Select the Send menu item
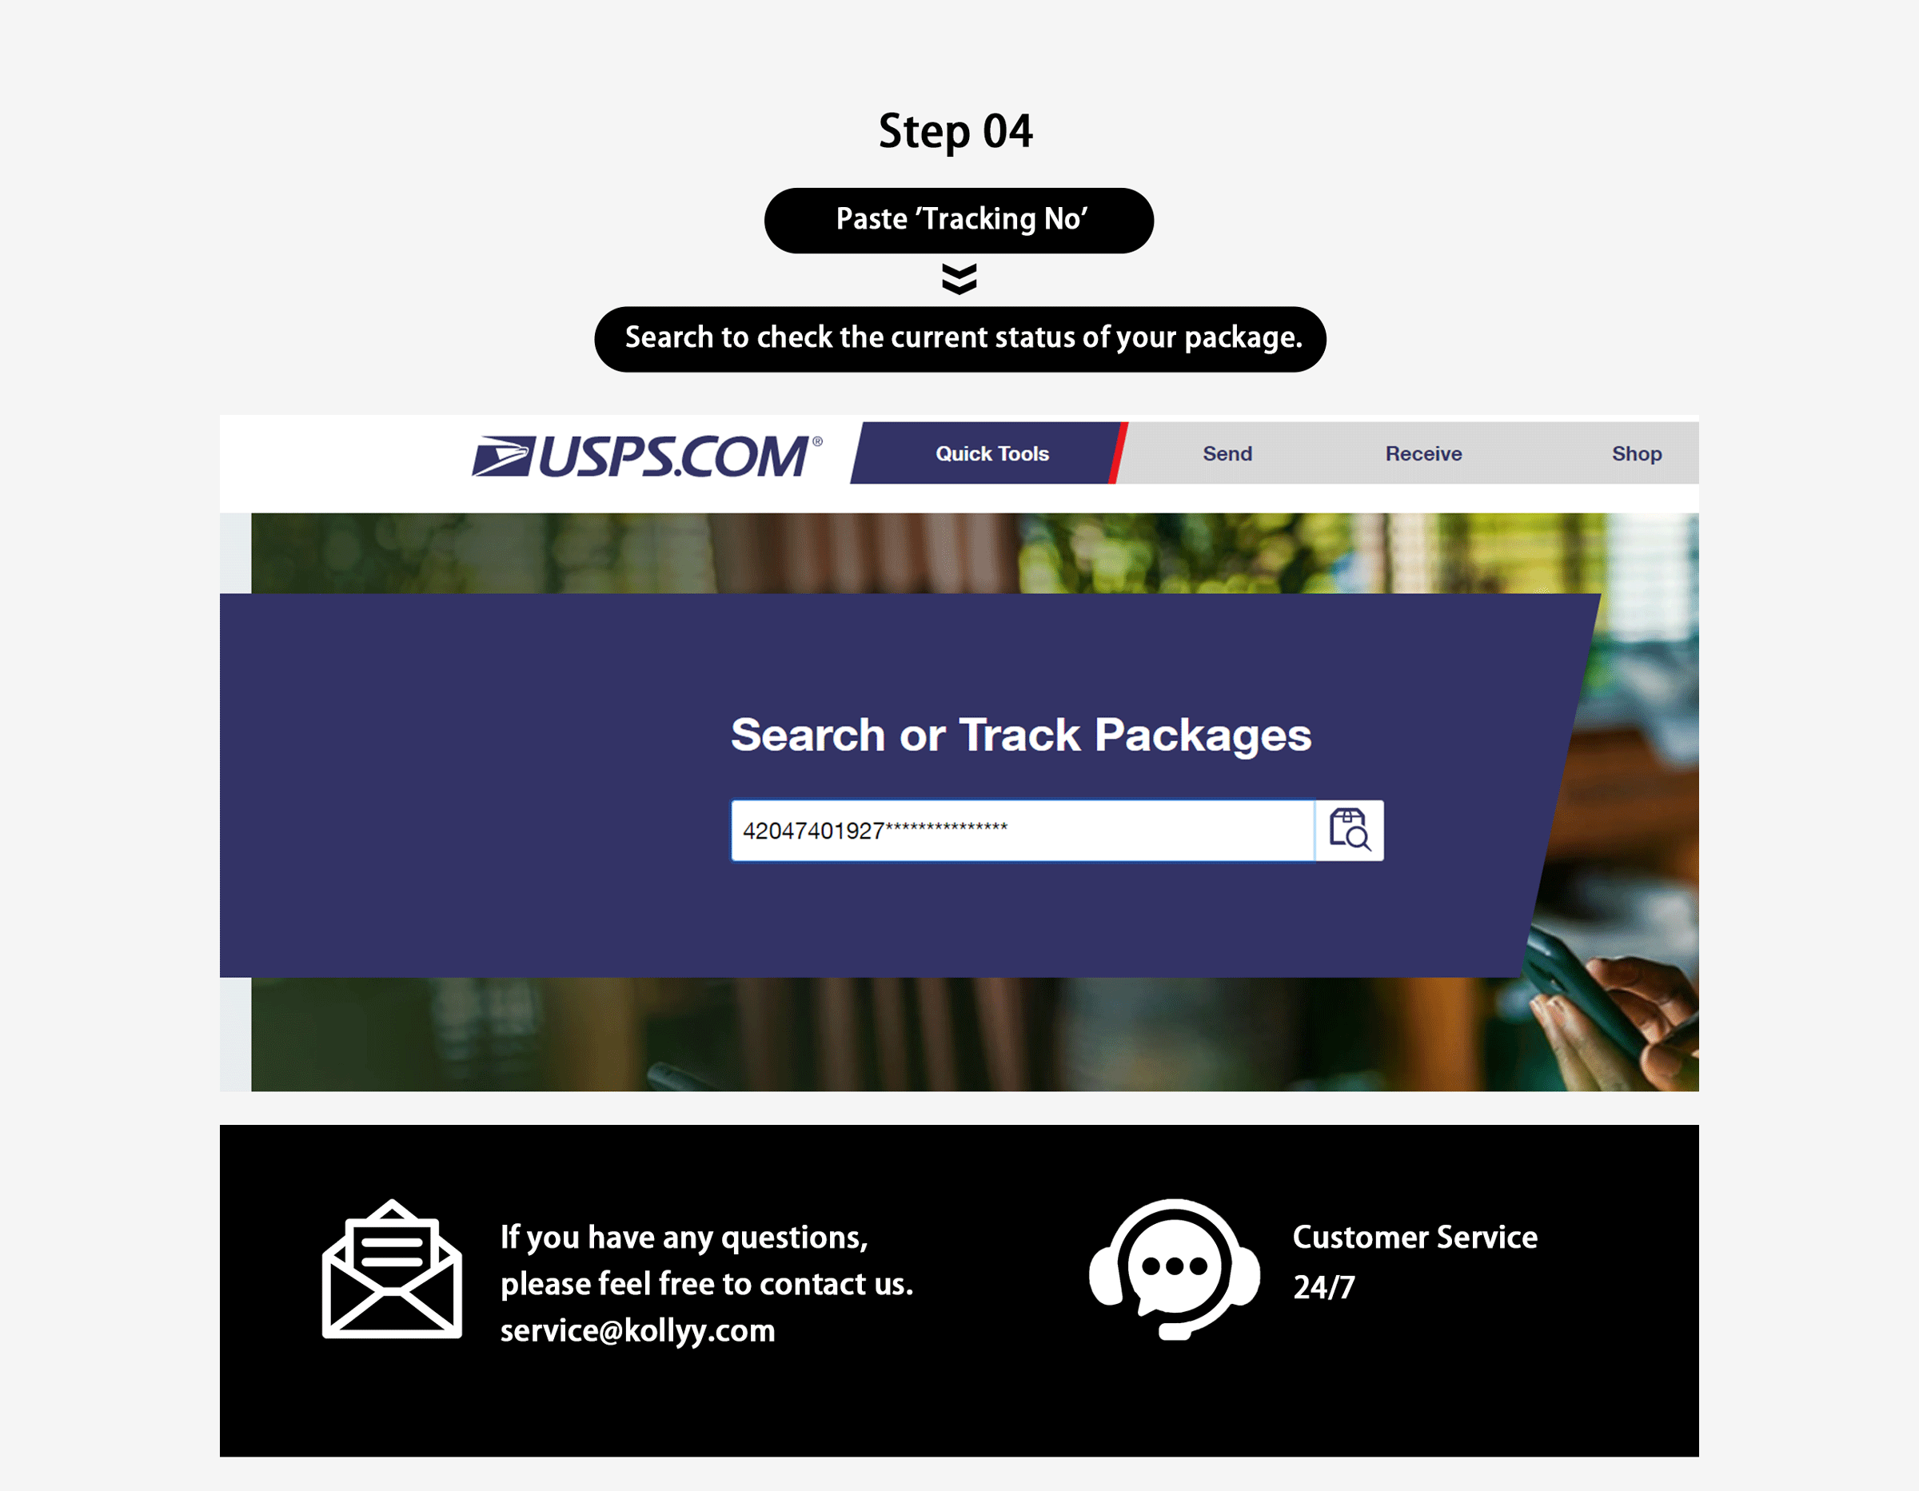 tap(1227, 453)
